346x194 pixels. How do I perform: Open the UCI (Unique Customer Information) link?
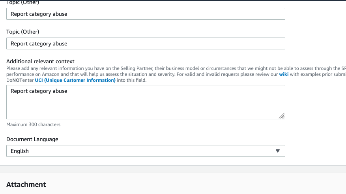pyautogui.click(x=75, y=80)
